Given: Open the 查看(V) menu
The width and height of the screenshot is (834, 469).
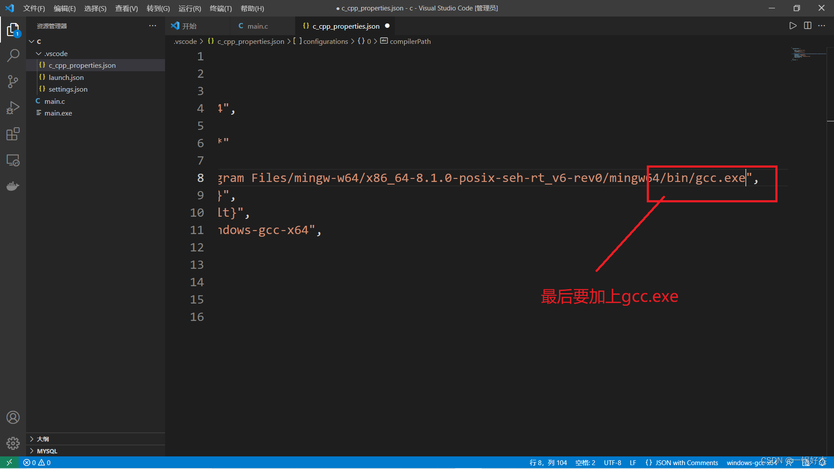Looking at the screenshot, I should [x=126, y=8].
